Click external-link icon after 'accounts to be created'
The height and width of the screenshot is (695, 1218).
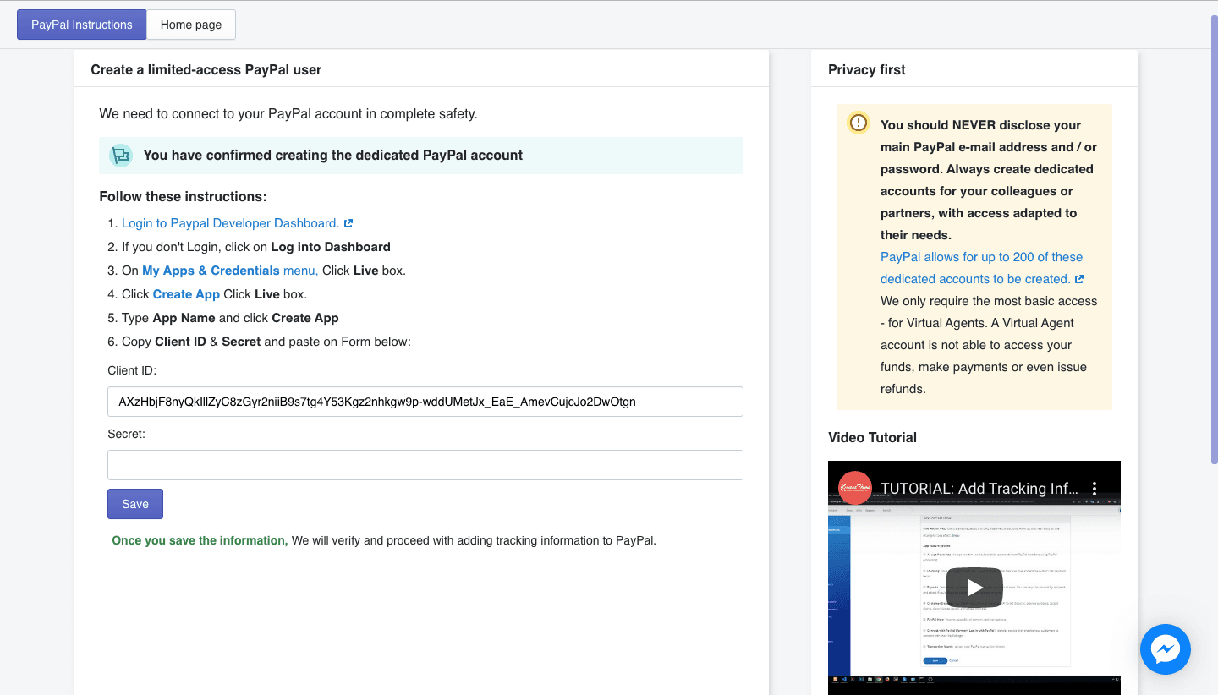(x=1079, y=279)
